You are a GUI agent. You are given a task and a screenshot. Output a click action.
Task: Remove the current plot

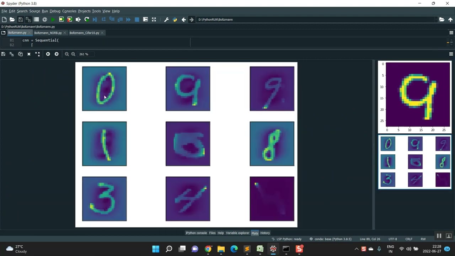[29, 54]
